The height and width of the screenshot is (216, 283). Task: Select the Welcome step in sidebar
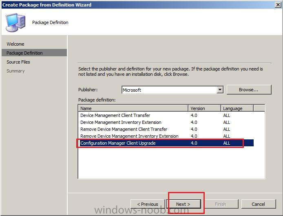(x=15, y=44)
